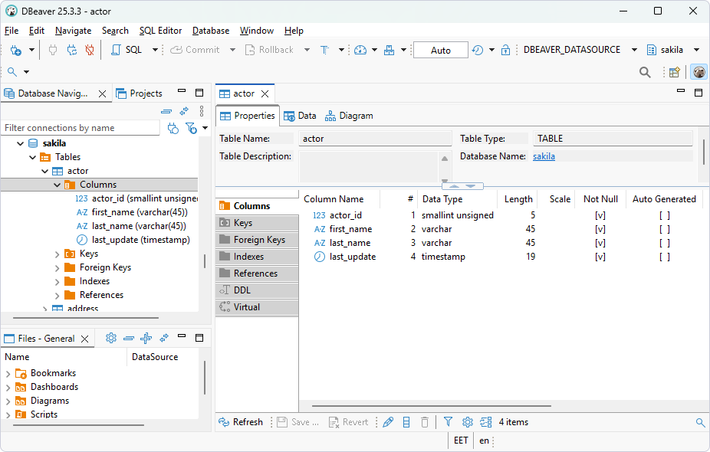Expand the Keys tree node

tap(56, 253)
